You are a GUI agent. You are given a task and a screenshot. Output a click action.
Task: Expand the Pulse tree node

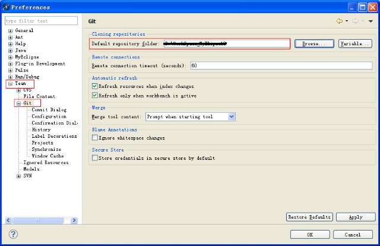tap(10, 70)
